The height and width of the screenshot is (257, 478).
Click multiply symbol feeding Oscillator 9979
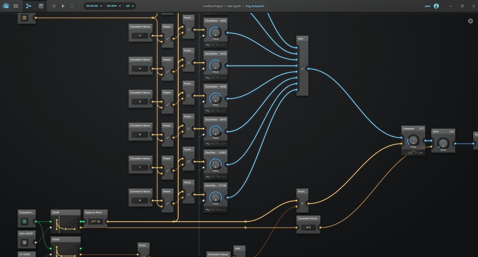[189, 129]
